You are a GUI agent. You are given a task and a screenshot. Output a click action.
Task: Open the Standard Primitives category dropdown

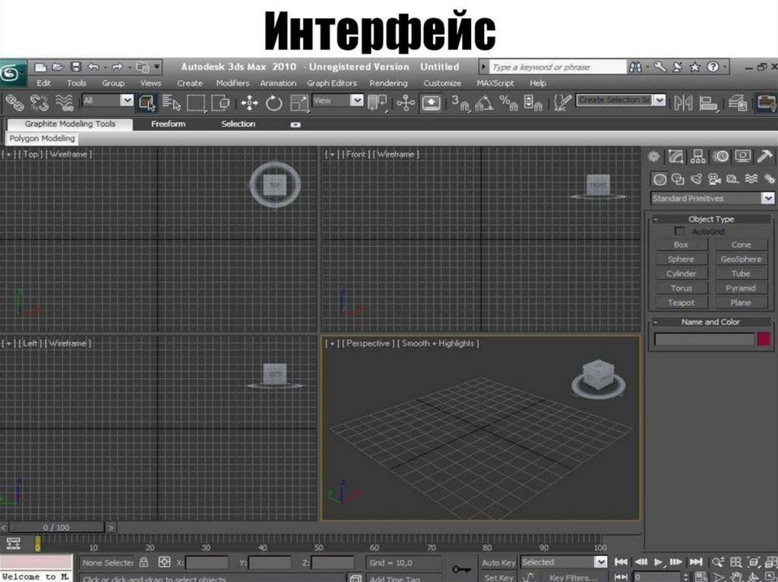[x=767, y=198]
